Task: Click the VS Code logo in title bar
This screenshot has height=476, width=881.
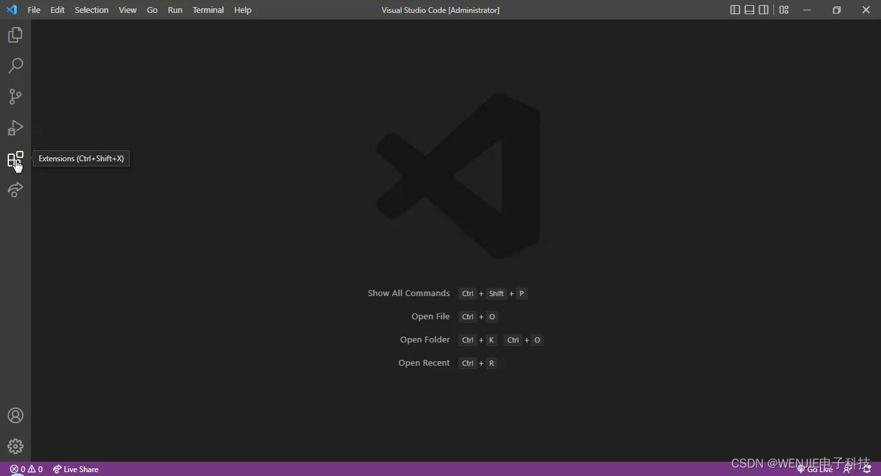Action: click(x=12, y=10)
